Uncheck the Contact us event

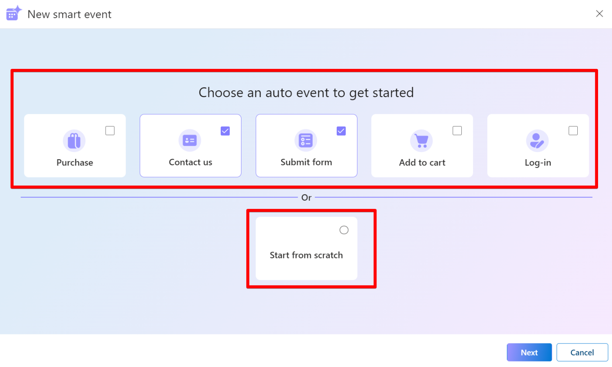(225, 131)
